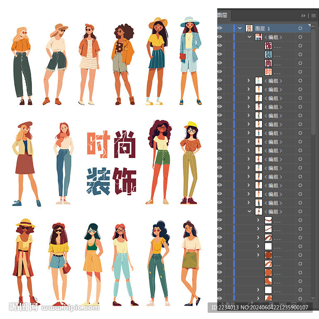The height and width of the screenshot is (319, 319).
Task: Click target circle of the 饰 sublayer
Action: tap(300, 46)
